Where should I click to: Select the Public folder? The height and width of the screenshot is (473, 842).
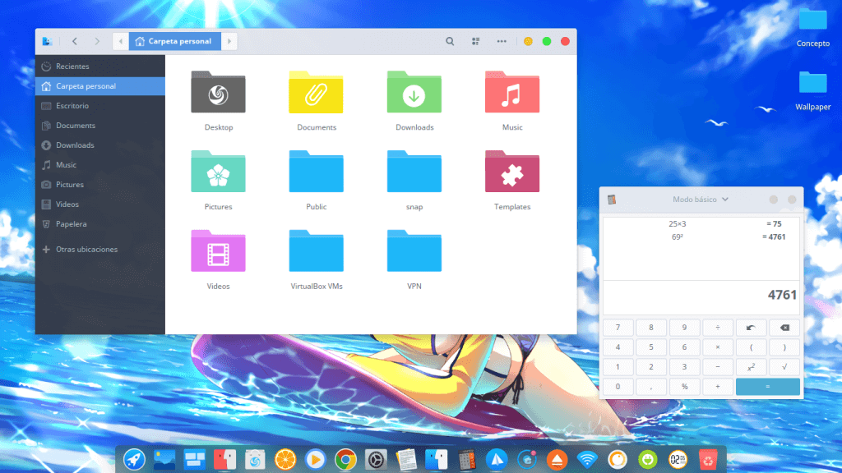pos(317,180)
